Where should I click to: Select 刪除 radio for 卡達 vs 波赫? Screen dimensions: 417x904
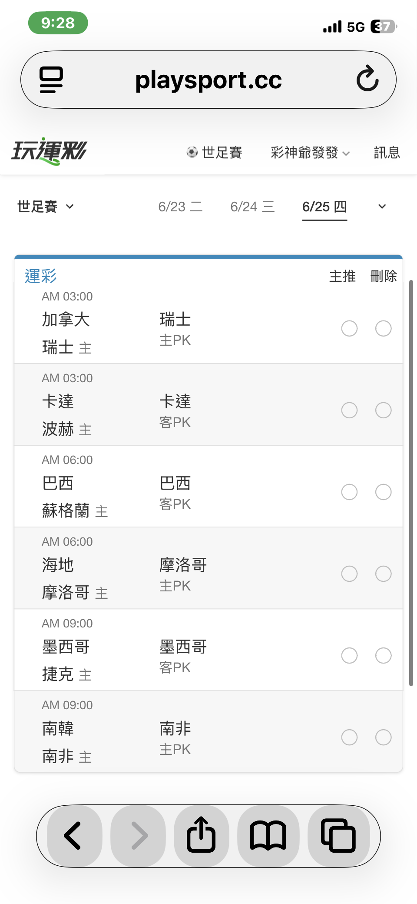(384, 410)
